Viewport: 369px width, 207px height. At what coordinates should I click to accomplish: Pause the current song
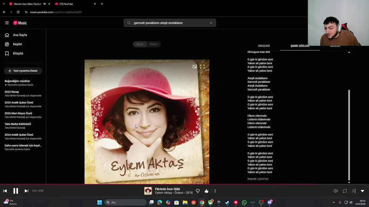coord(16,191)
